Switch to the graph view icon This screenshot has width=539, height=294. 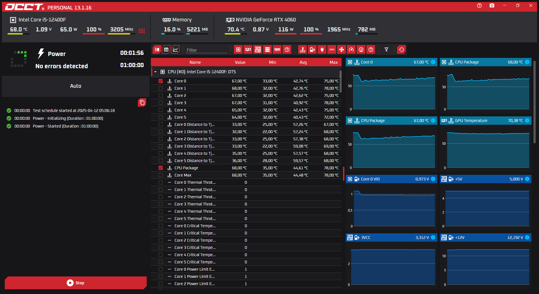pos(175,50)
